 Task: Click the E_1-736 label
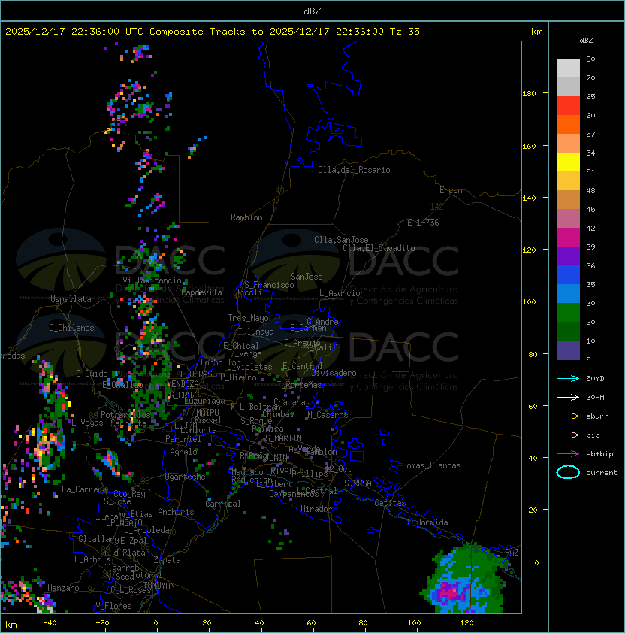click(x=423, y=223)
